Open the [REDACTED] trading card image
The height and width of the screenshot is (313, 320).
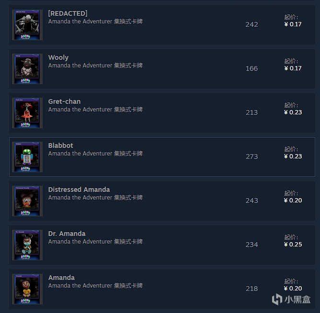pyautogui.click(x=27, y=25)
